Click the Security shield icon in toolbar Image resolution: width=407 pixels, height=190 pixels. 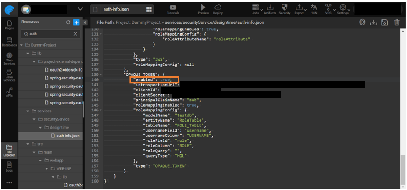[285, 9]
